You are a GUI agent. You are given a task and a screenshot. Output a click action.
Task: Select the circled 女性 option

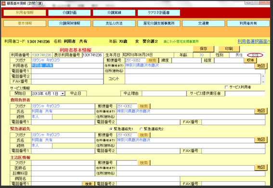[x=255, y=55]
